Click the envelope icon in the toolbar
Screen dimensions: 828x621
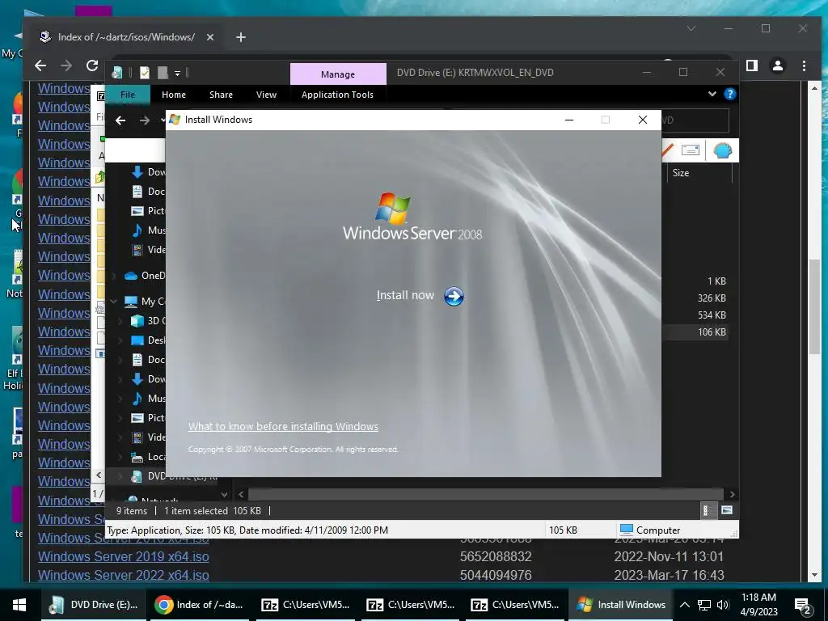point(691,150)
